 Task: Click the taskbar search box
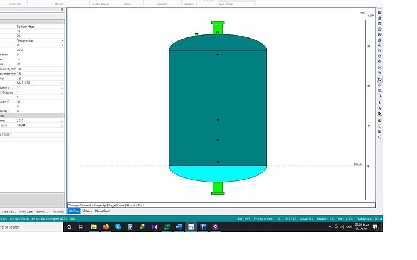31,227
